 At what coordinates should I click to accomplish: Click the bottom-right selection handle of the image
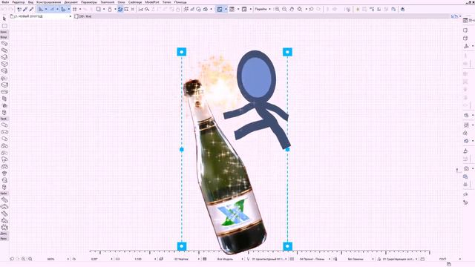[x=287, y=246]
